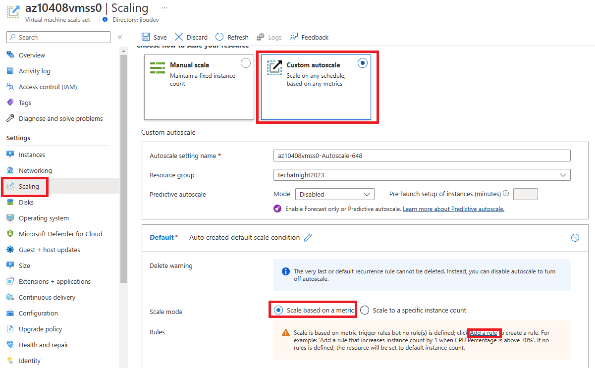Open Scaling in the Settings menu
595x368 pixels.
click(x=29, y=186)
